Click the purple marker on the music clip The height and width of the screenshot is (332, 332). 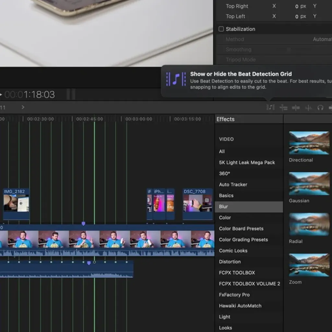pos(89,263)
